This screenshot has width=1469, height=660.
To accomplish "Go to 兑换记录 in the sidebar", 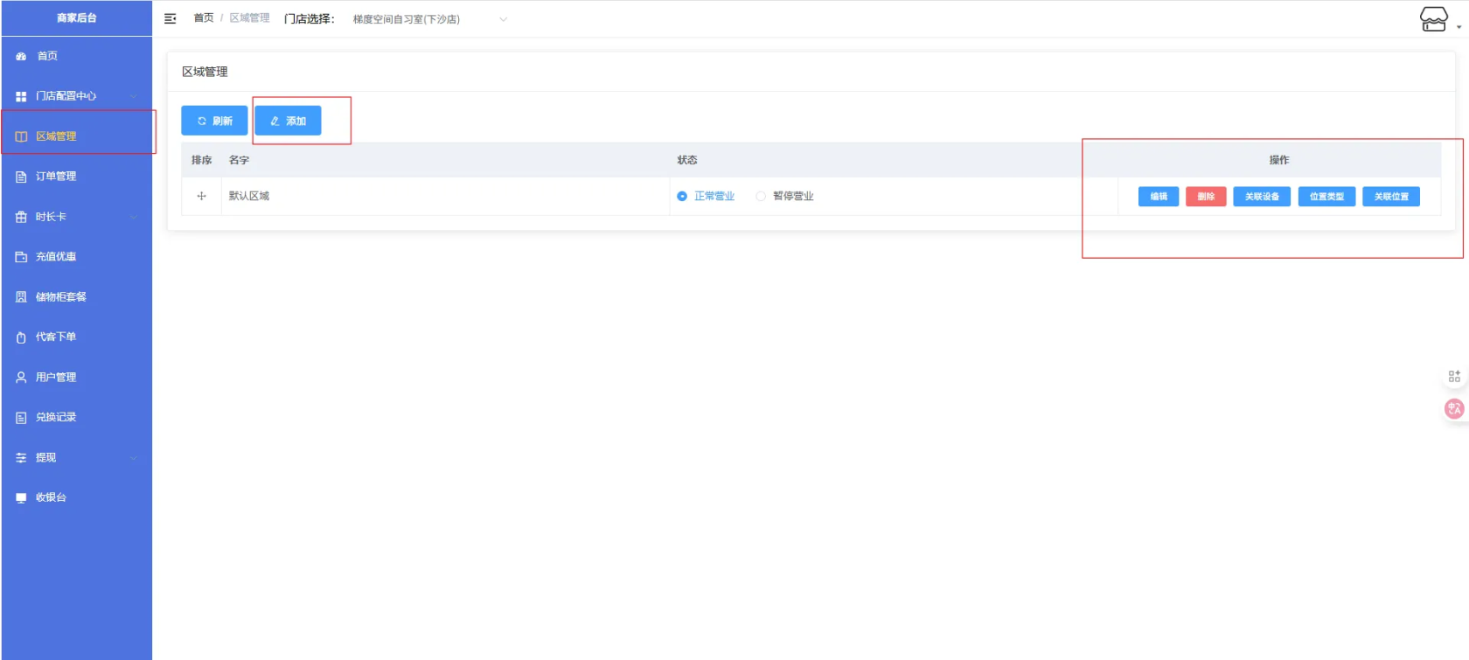I will pos(56,418).
